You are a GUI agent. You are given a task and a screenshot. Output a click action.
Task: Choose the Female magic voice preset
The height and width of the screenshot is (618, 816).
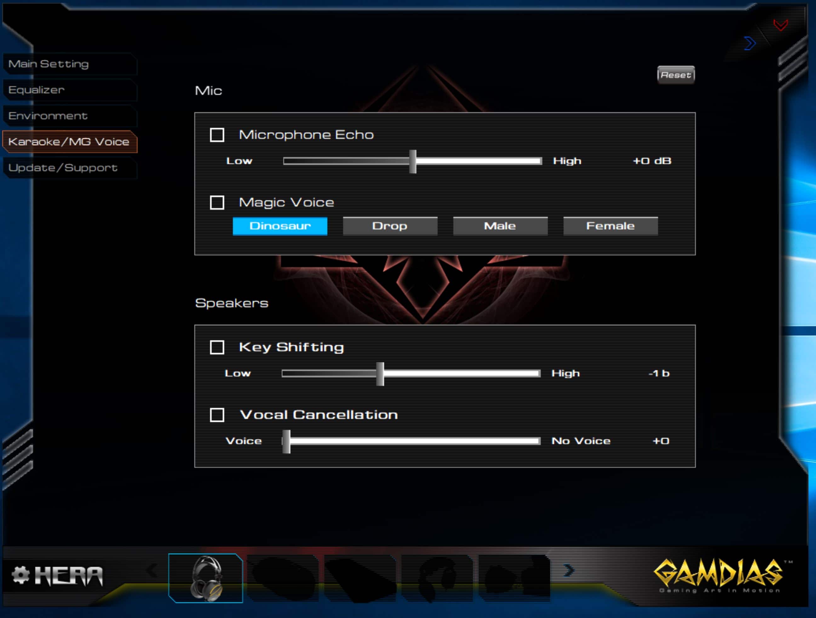[x=611, y=226]
